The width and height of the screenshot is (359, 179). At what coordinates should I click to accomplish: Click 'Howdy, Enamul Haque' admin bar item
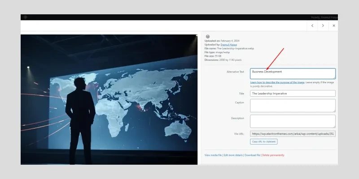tap(324, 17)
